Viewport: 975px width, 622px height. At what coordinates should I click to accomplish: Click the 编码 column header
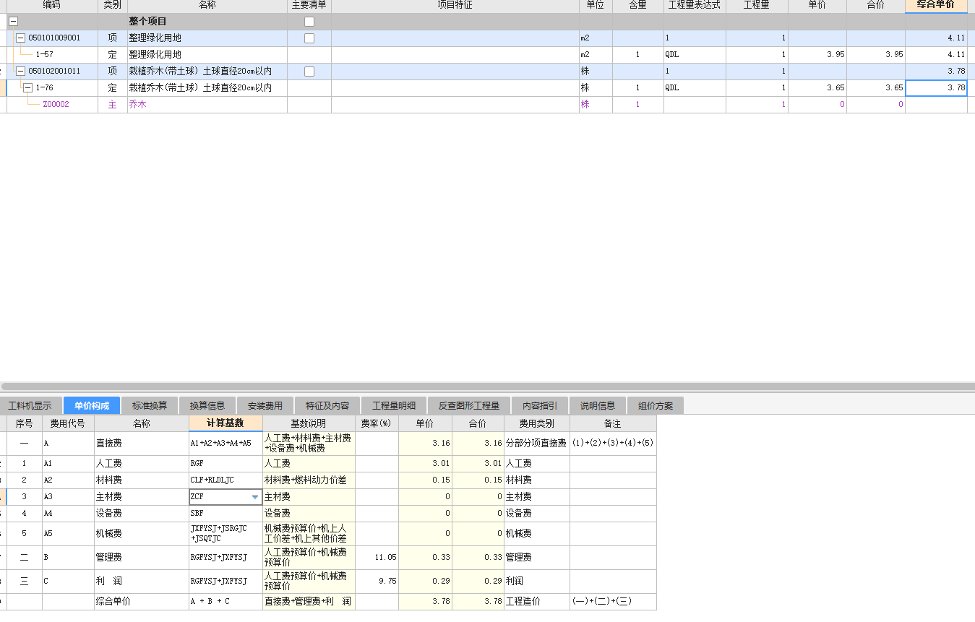click(x=52, y=6)
